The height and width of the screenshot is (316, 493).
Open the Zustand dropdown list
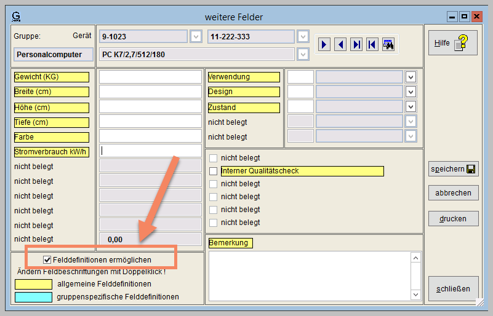coord(411,106)
